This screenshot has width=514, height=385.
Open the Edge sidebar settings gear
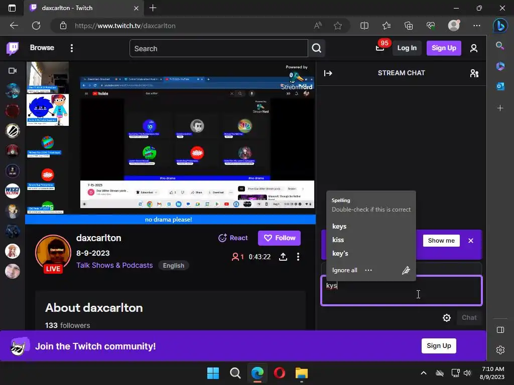click(500, 350)
